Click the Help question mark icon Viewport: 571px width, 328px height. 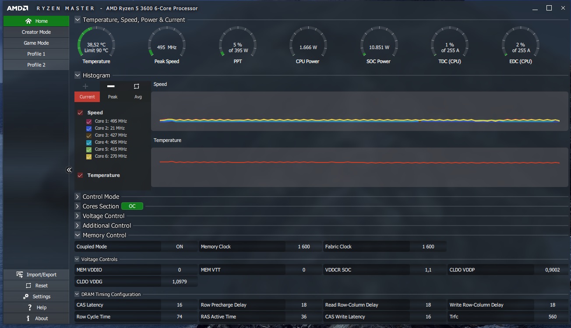point(29,307)
